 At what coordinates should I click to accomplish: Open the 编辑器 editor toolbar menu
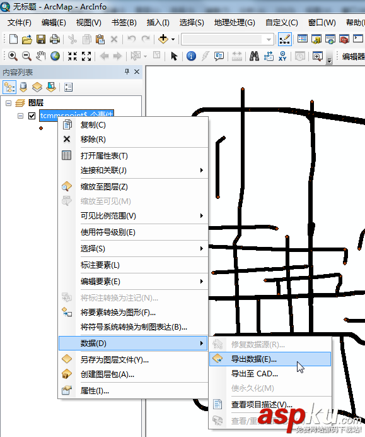pos(354,56)
